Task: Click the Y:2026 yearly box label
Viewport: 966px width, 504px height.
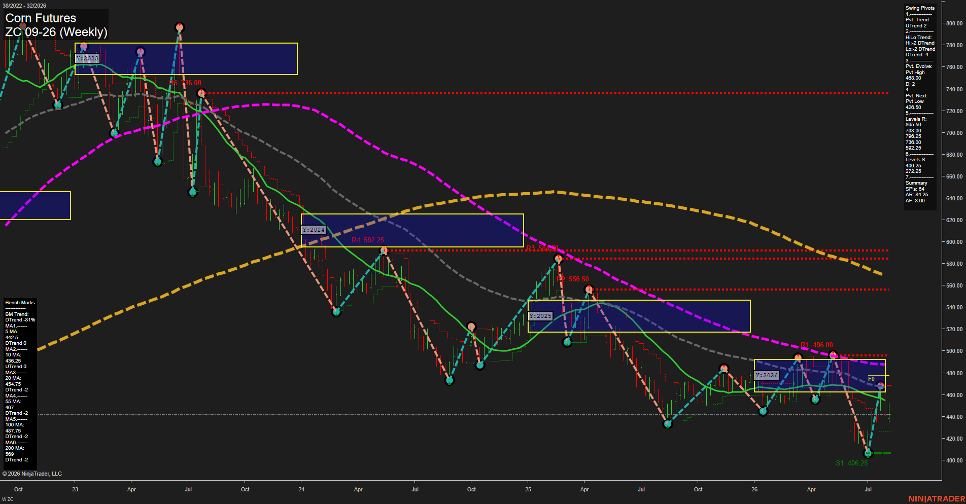Action: (x=767, y=375)
